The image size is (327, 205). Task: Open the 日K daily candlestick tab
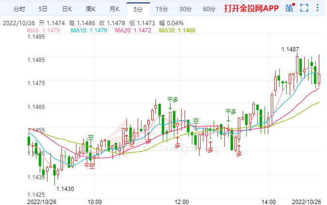click(x=67, y=9)
